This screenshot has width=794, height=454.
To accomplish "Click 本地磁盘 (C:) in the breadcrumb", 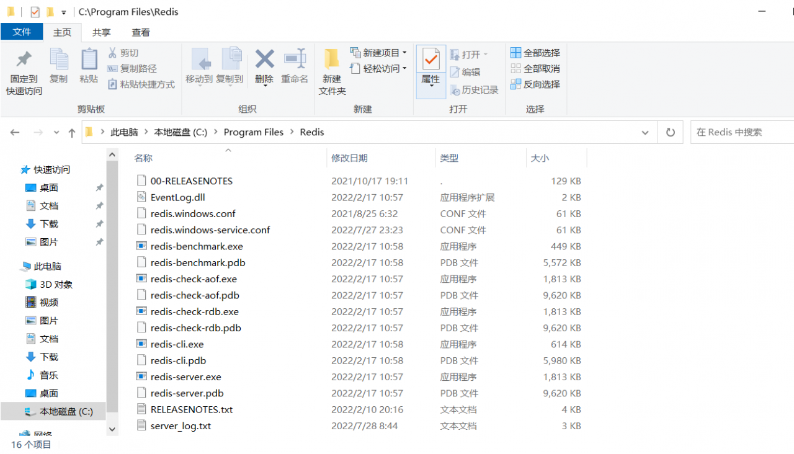I will (181, 132).
